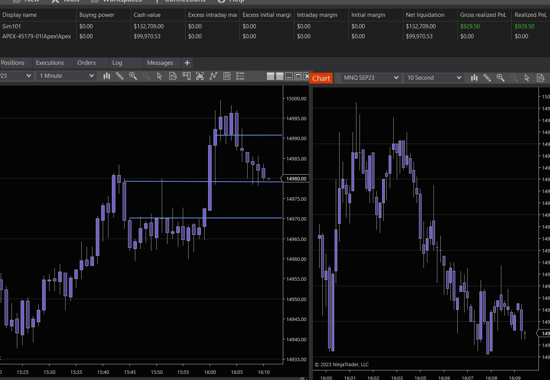550x380 pixels.
Task: Toggle Chart Trader on 1 Minute chart
Action: (187, 76)
